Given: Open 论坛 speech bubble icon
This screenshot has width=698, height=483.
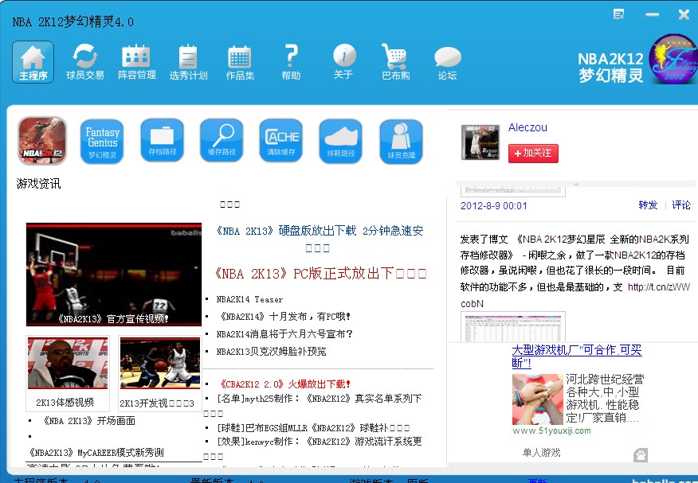Looking at the screenshot, I should click(447, 64).
